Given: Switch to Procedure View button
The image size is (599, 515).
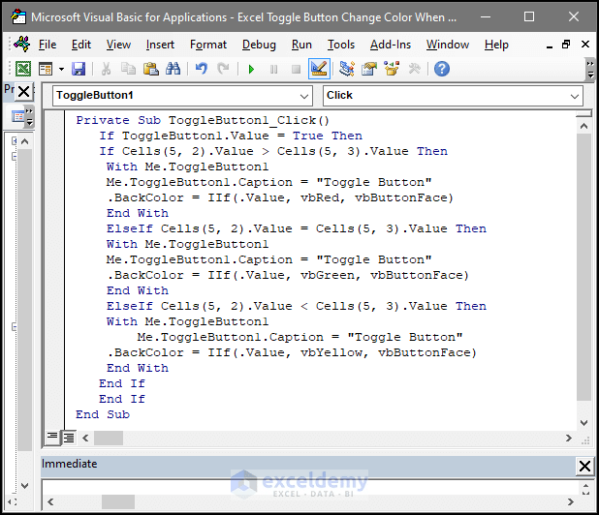Looking at the screenshot, I should click(x=52, y=437).
